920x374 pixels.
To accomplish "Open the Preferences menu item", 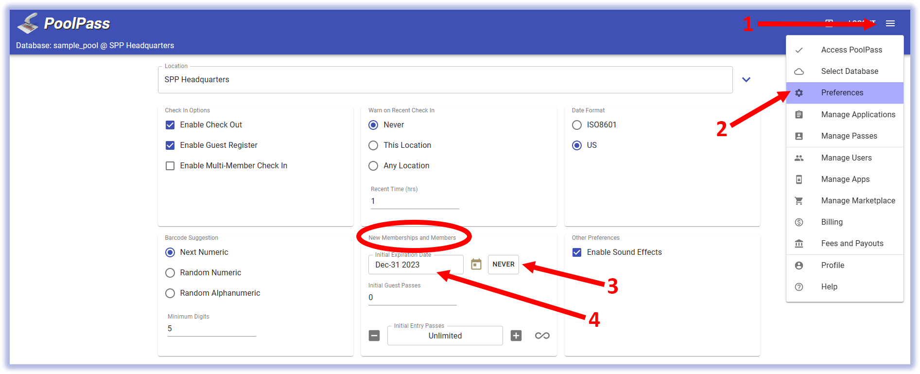I will [845, 93].
